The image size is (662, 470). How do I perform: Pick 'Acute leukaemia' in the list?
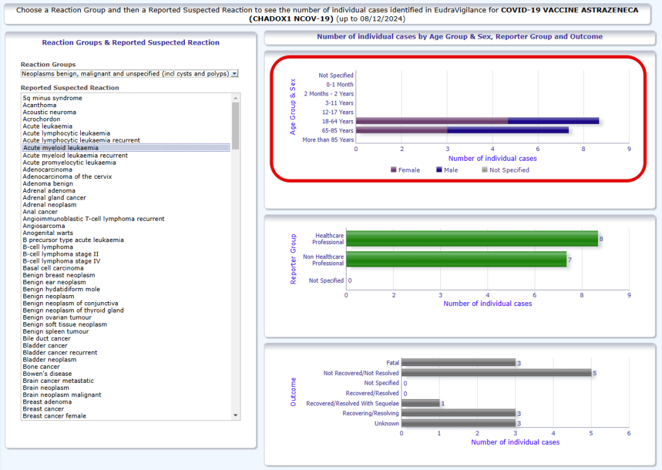(x=47, y=127)
